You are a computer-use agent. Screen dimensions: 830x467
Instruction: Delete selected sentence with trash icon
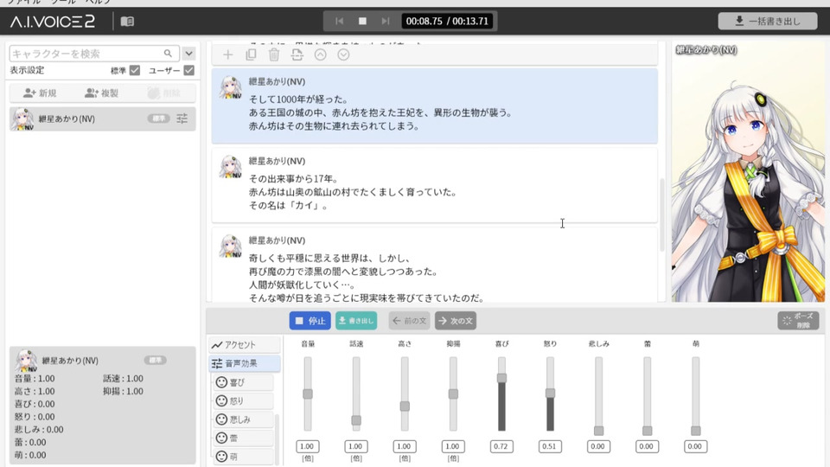click(274, 54)
